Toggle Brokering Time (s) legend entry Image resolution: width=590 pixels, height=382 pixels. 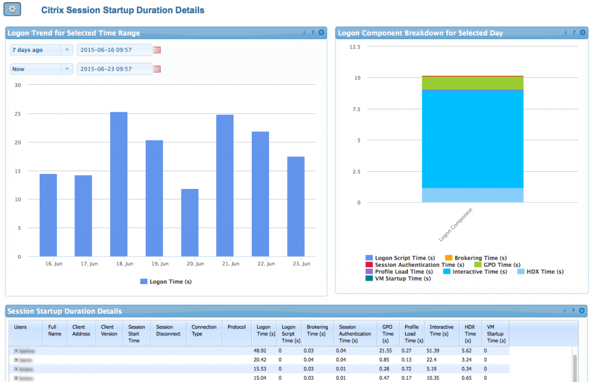[x=476, y=258]
